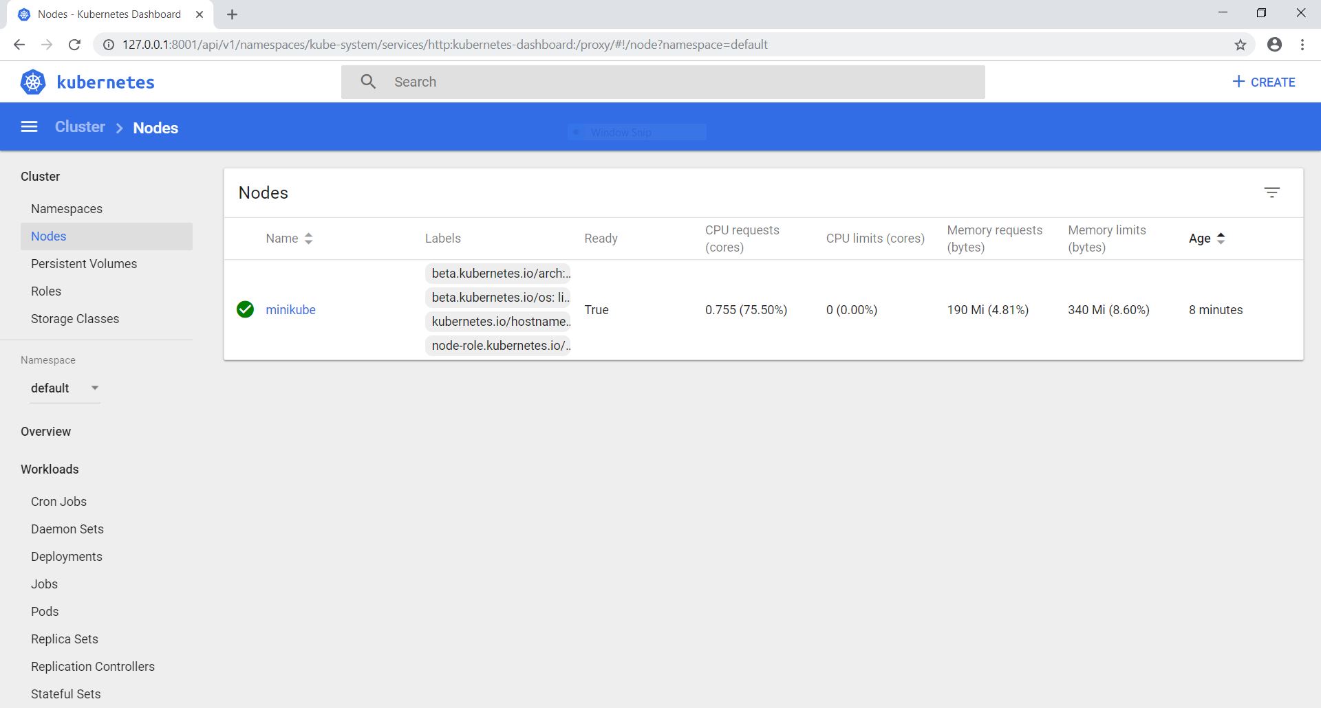Expand the Namespace default dropdown

pyautogui.click(x=65, y=388)
